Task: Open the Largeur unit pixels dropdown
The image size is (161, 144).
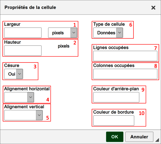Action: pos(63,33)
